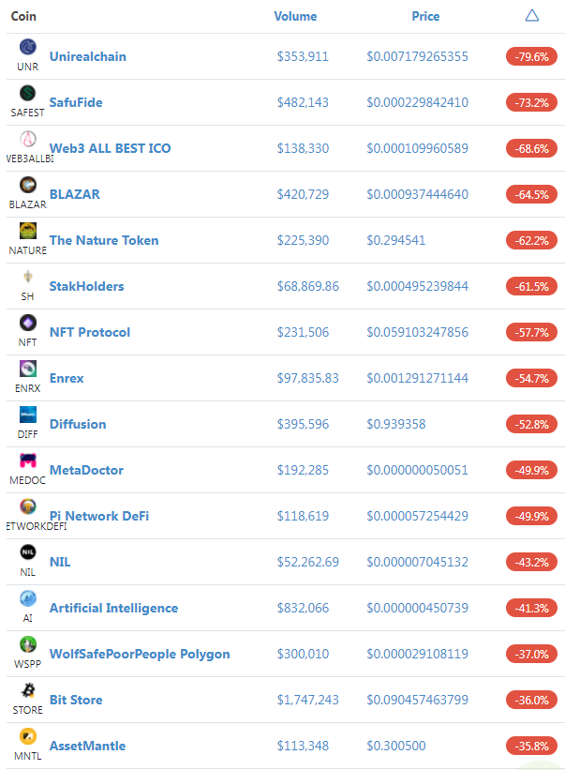Click the AssetMantle MNTL yellow icon

(28, 736)
